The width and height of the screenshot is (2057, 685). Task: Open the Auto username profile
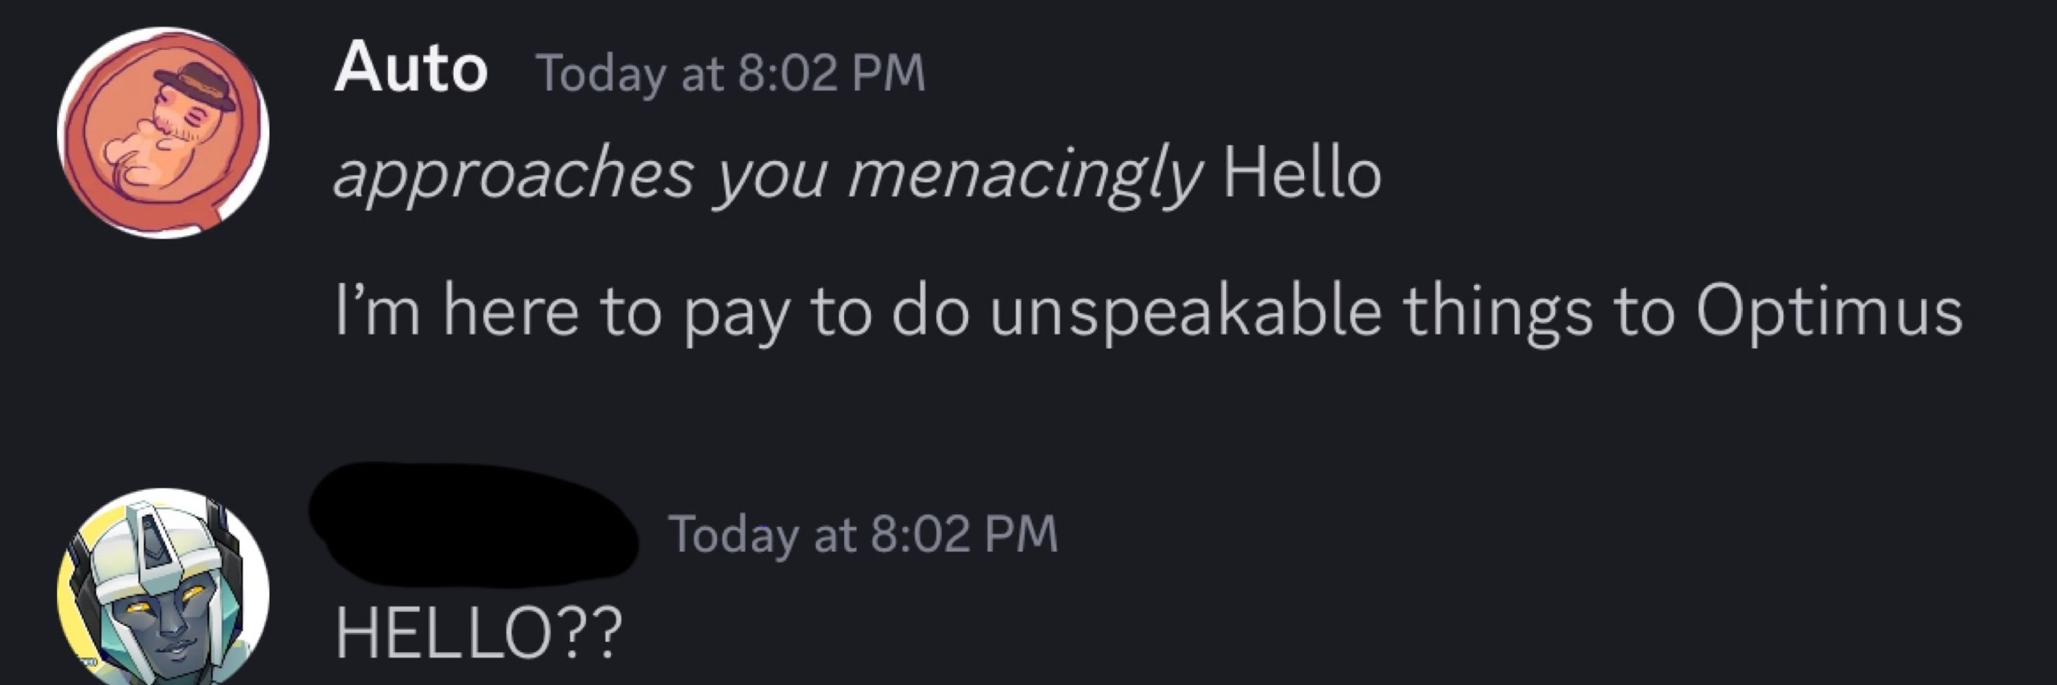pyautogui.click(x=411, y=70)
